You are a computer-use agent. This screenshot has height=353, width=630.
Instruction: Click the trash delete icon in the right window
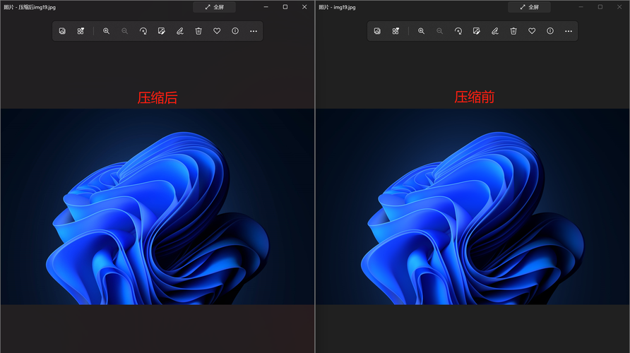click(x=513, y=31)
